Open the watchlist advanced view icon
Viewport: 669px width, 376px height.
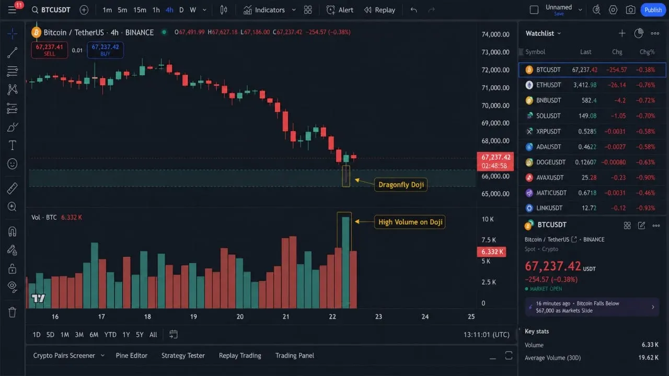[x=639, y=33]
